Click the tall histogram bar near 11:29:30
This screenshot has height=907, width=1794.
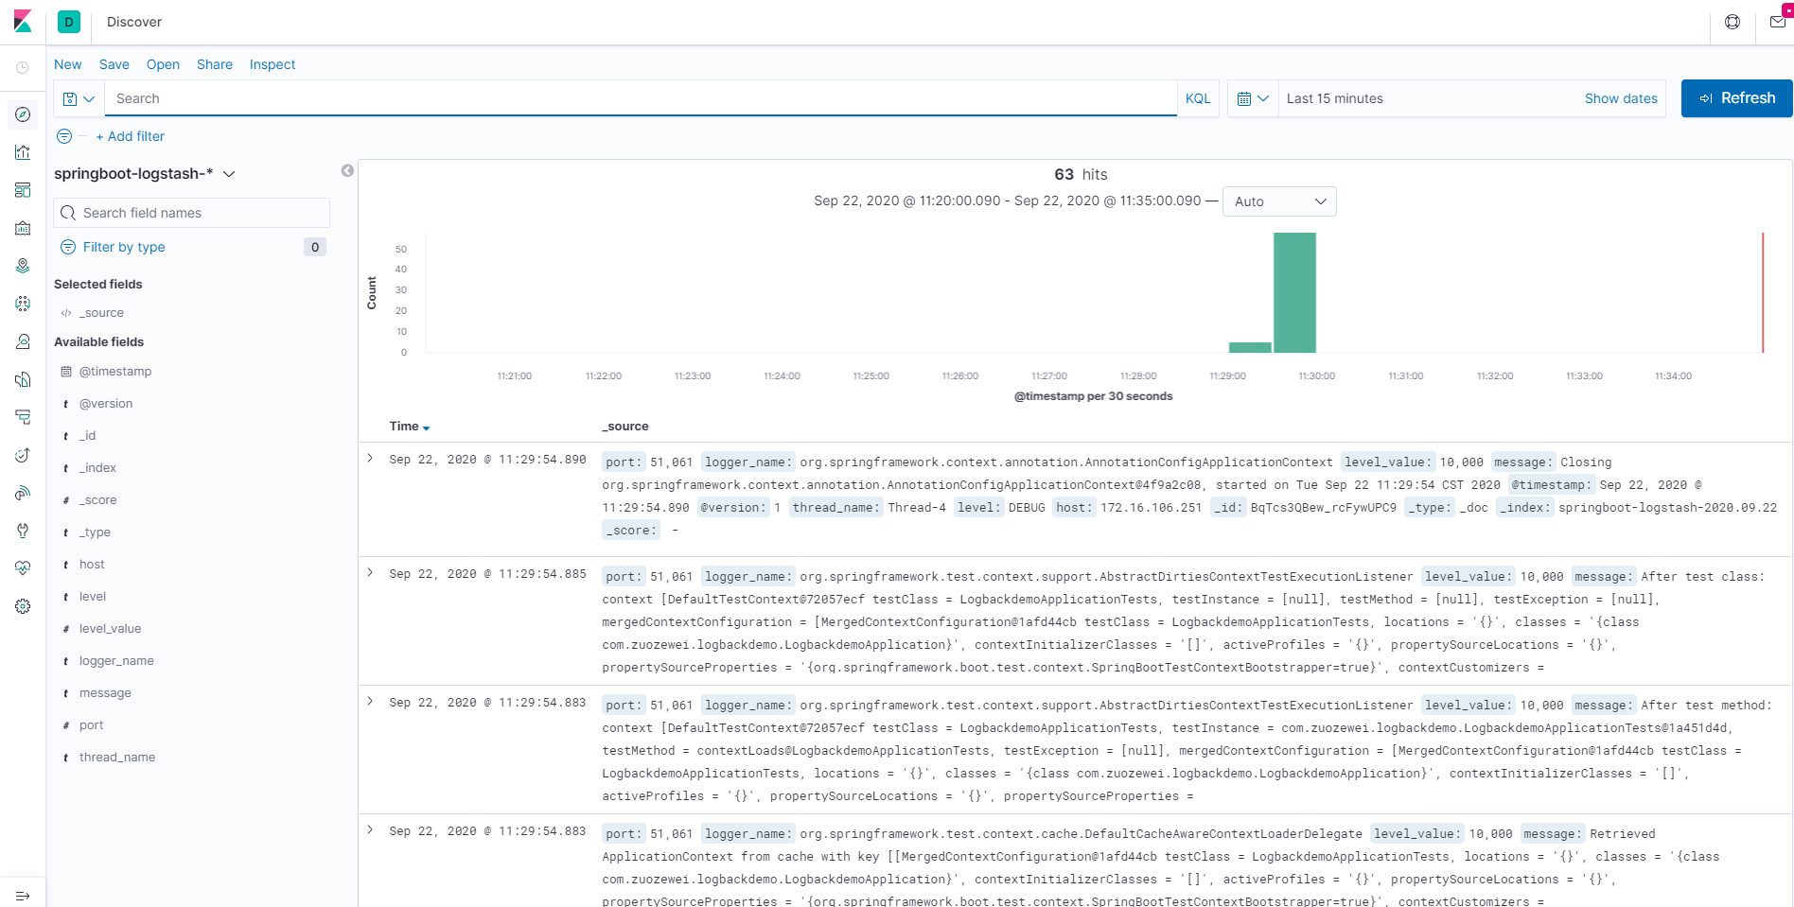click(1294, 292)
